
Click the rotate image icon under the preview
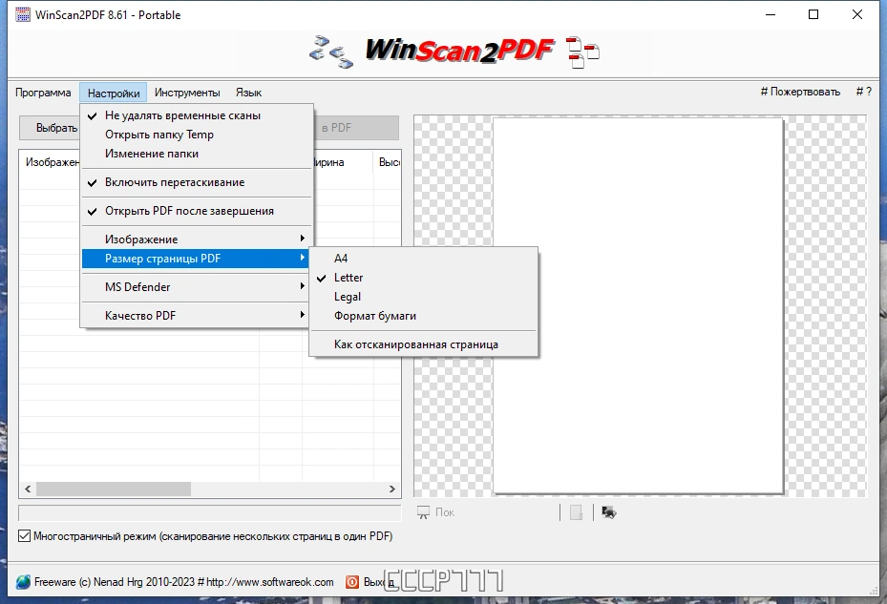[x=609, y=512]
